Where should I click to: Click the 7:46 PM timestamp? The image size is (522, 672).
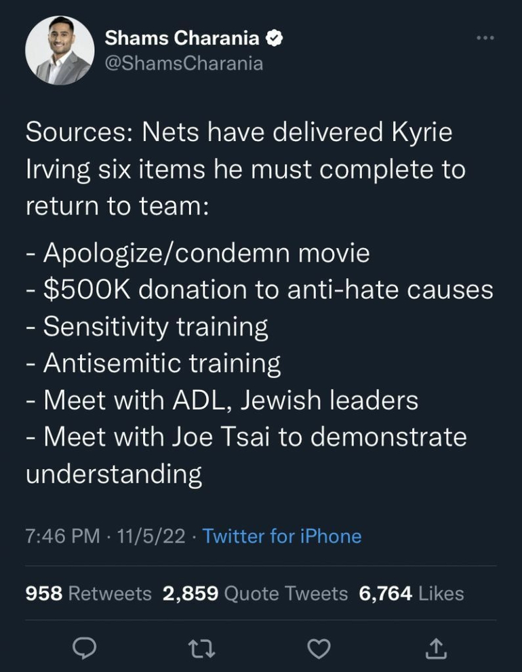[62, 536]
